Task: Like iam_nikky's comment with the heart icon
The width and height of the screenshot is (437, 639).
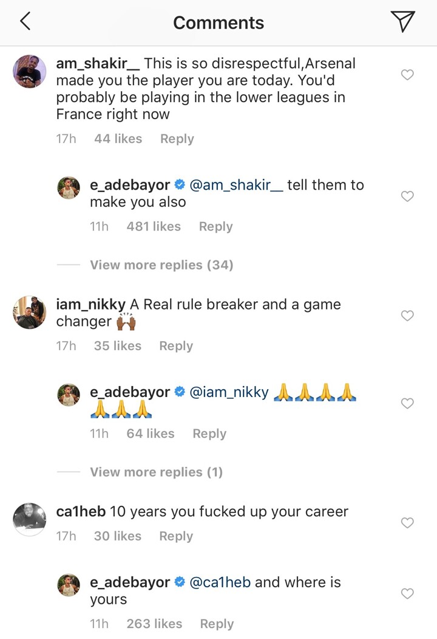Action: coord(407,316)
